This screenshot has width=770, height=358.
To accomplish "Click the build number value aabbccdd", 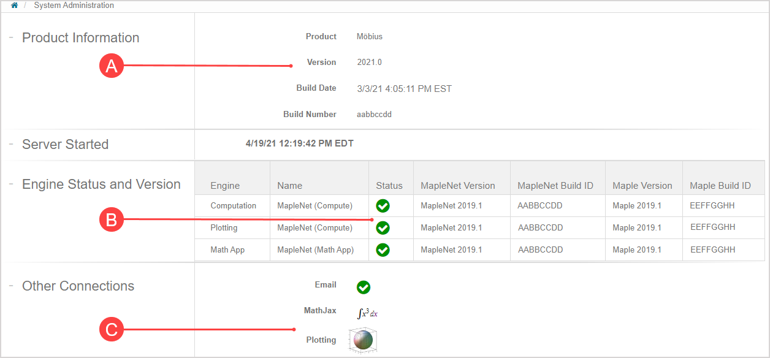I will pyautogui.click(x=374, y=114).
